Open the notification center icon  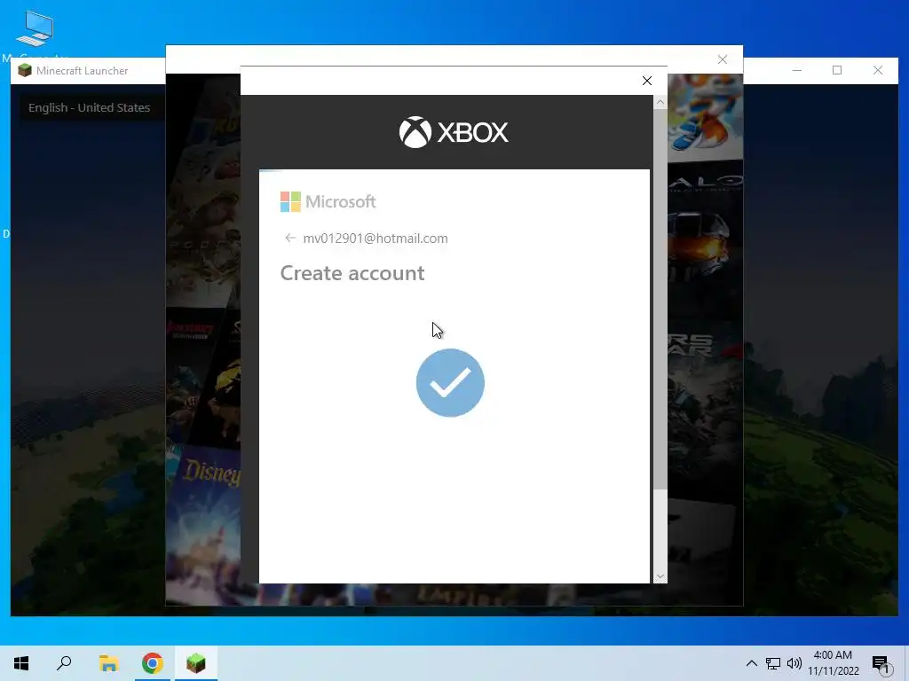click(x=881, y=663)
